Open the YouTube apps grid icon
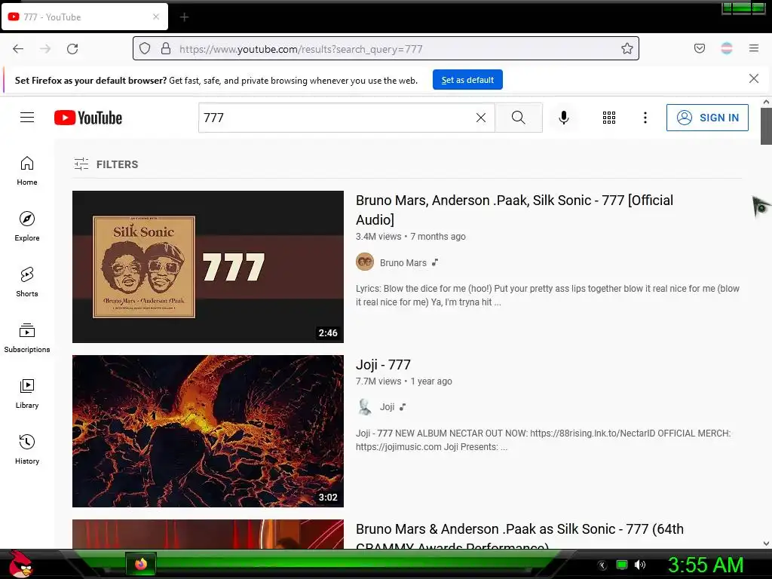The image size is (772, 579). coord(609,118)
